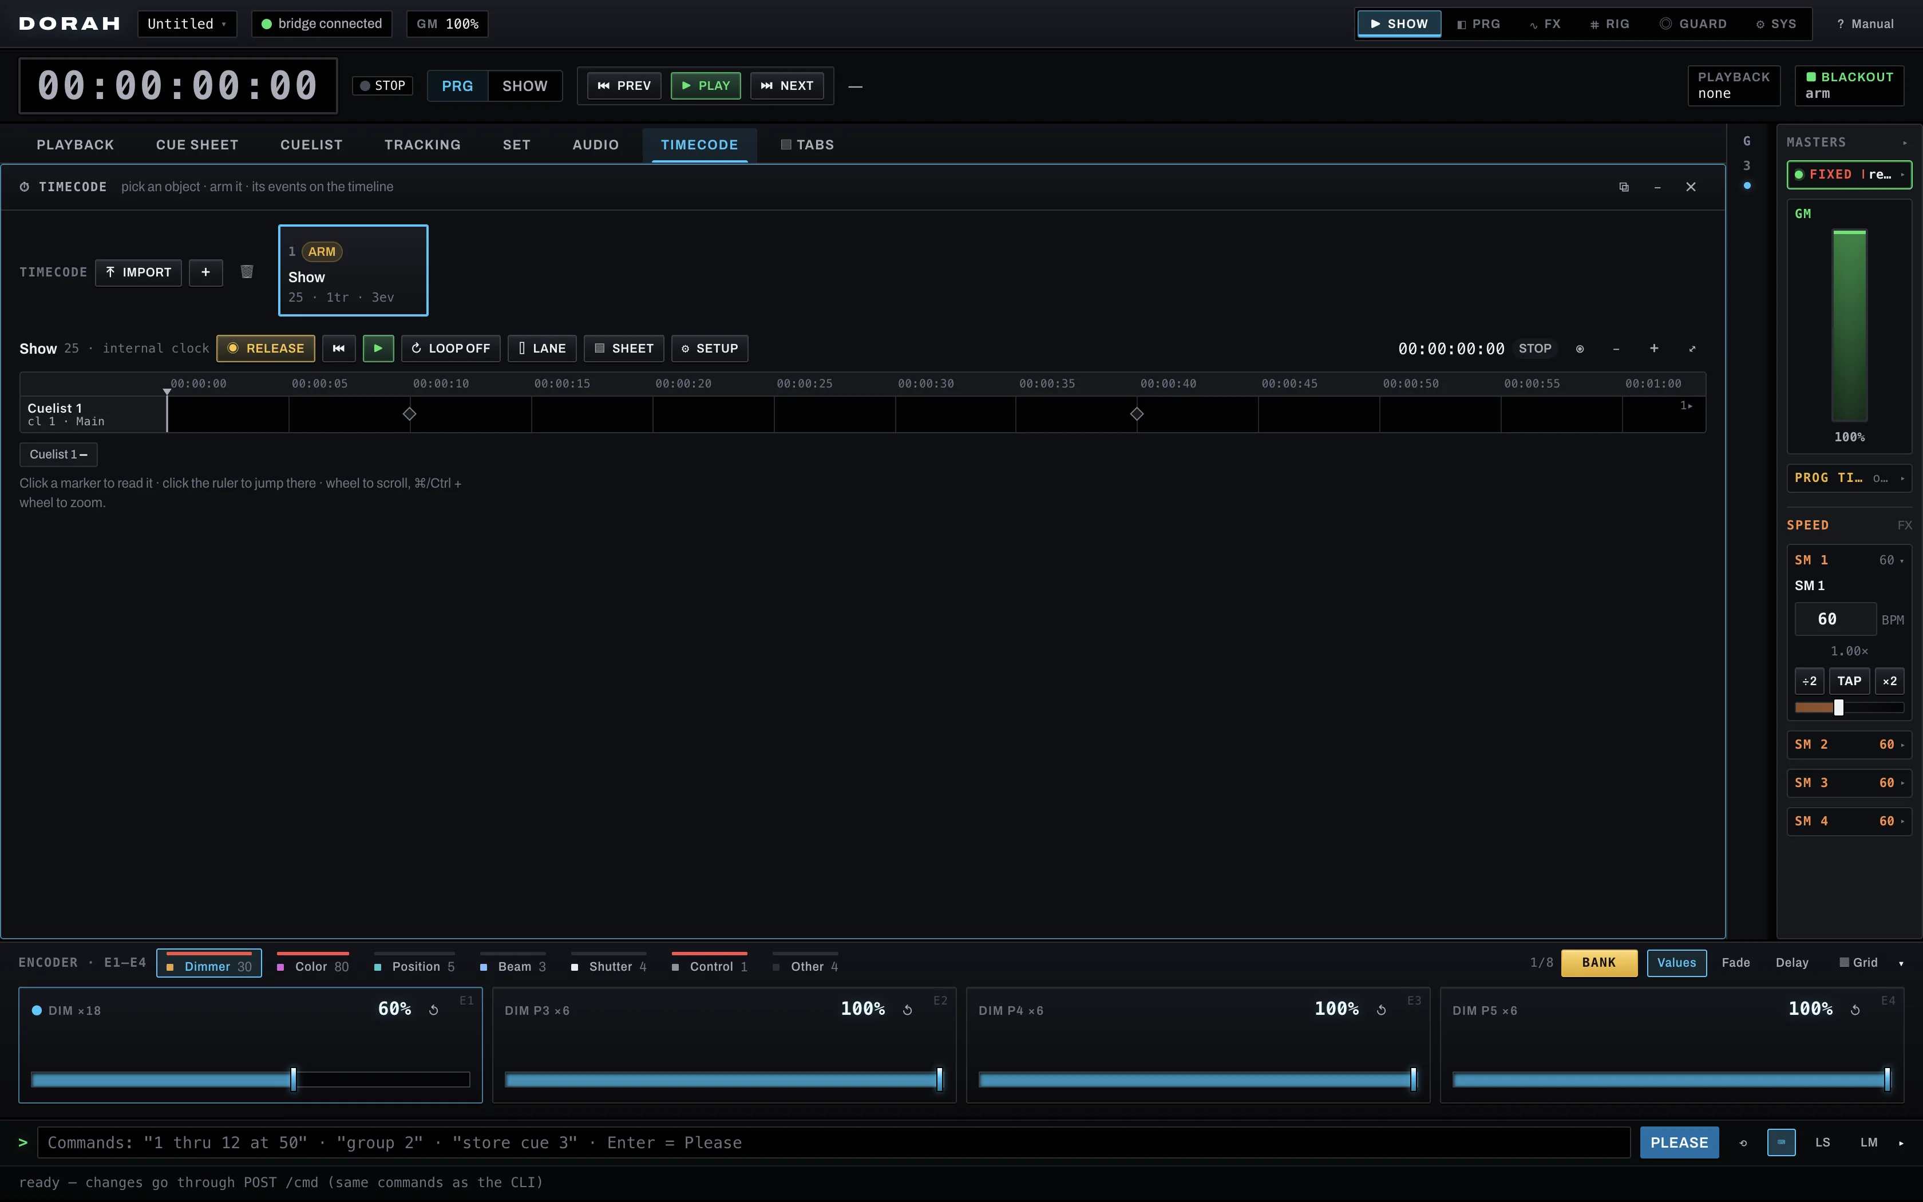1923x1202 pixels.
Task: Switch to the PLAYBACK tab
Action: tap(75, 145)
